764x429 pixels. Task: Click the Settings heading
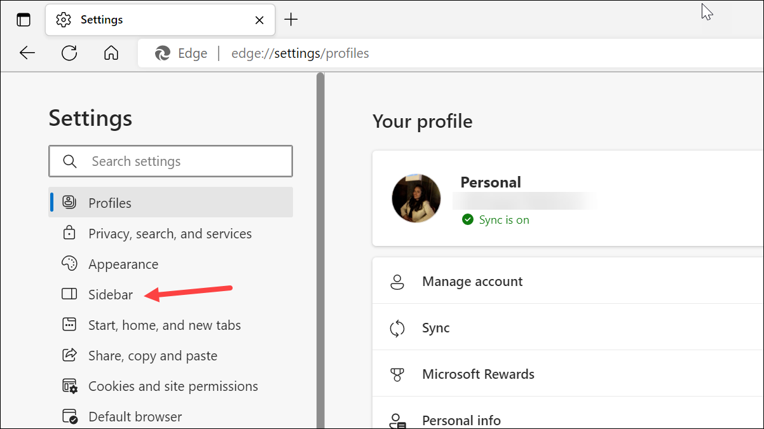point(90,118)
